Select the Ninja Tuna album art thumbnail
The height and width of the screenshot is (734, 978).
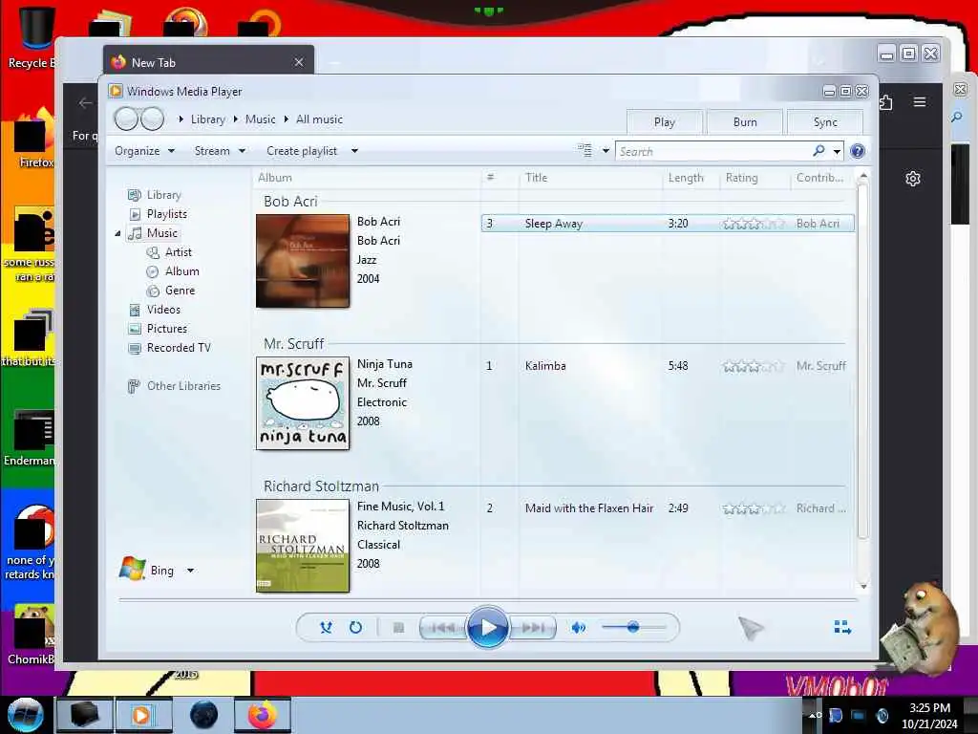point(303,403)
